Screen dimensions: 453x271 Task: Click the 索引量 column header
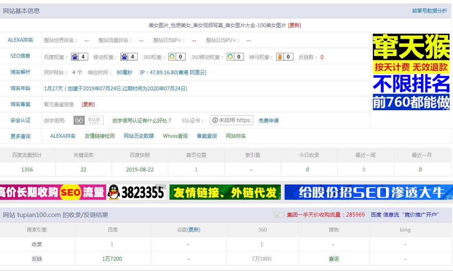point(252,155)
